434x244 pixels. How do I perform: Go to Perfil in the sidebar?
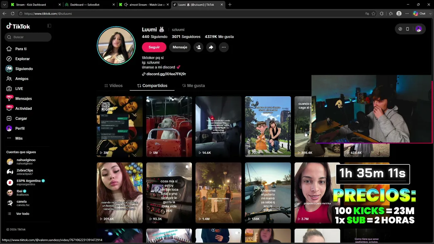(20, 128)
